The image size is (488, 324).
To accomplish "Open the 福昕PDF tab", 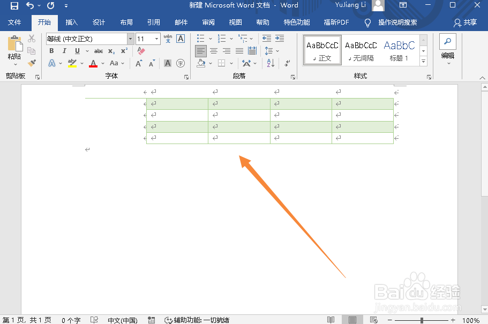I will (x=336, y=22).
